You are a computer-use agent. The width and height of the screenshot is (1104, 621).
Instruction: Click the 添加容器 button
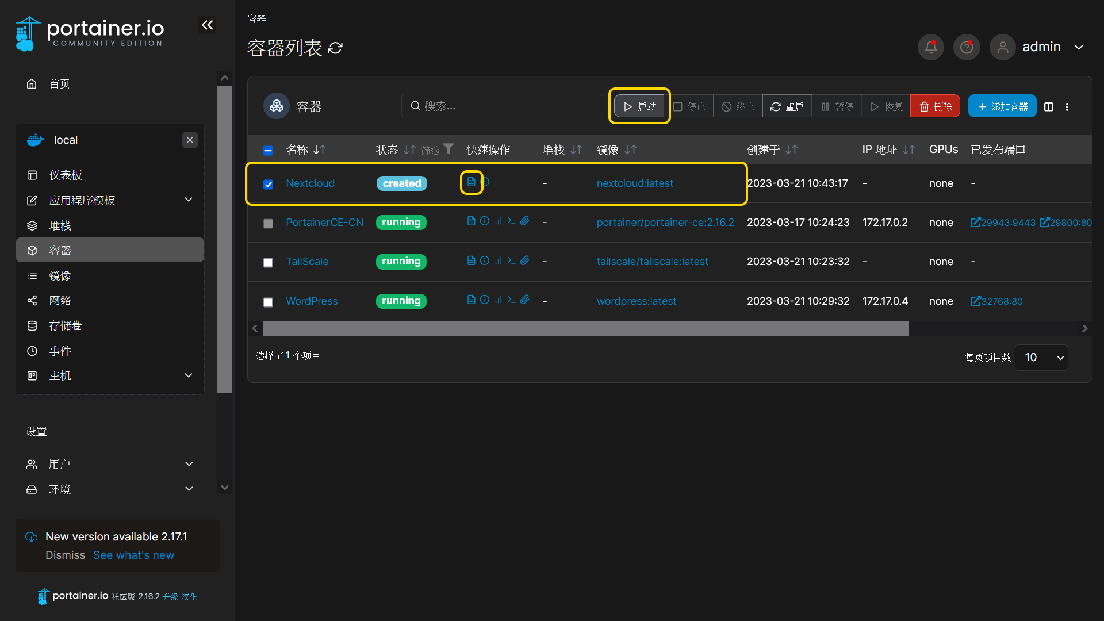[1002, 106]
